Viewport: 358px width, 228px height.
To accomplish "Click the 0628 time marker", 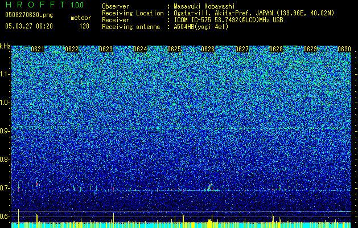I will click(276, 49).
